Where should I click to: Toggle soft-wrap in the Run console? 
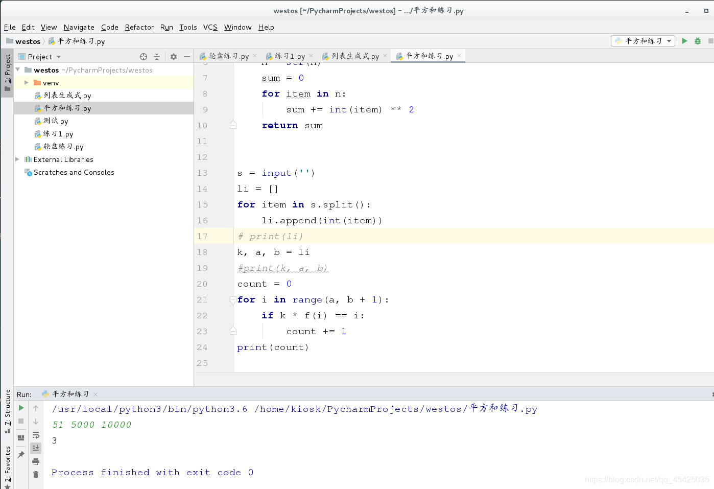pos(36,435)
